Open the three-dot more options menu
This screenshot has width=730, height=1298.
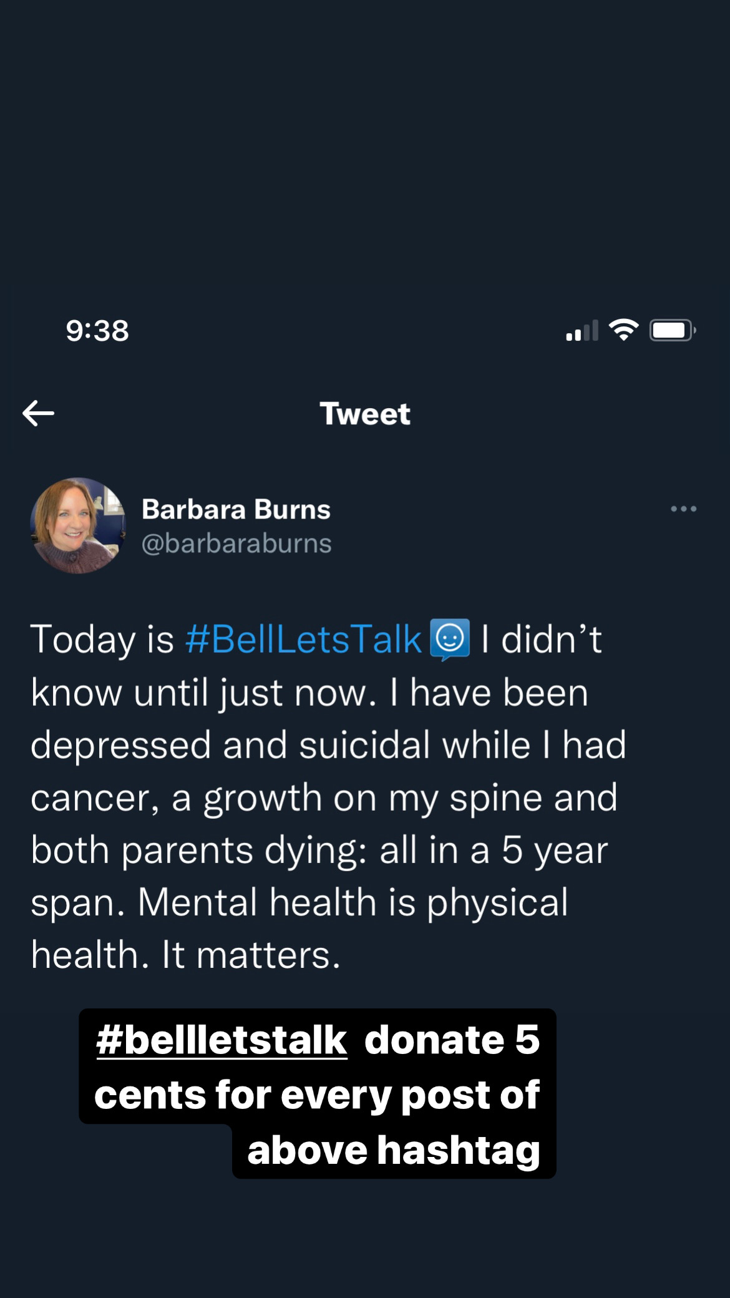tap(683, 509)
